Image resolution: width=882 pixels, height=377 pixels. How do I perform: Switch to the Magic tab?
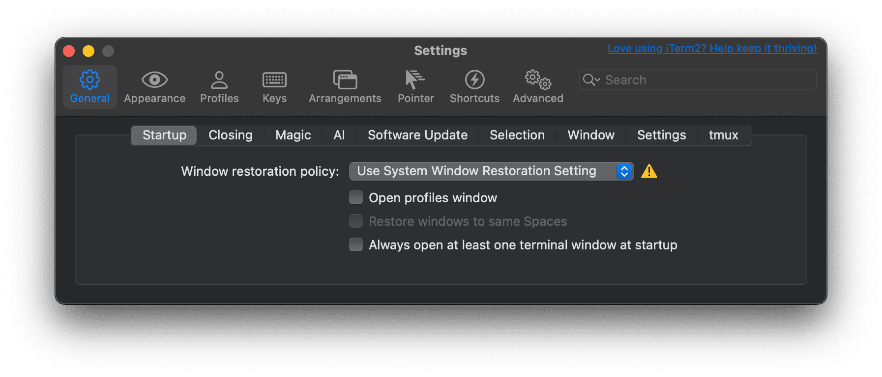point(293,135)
